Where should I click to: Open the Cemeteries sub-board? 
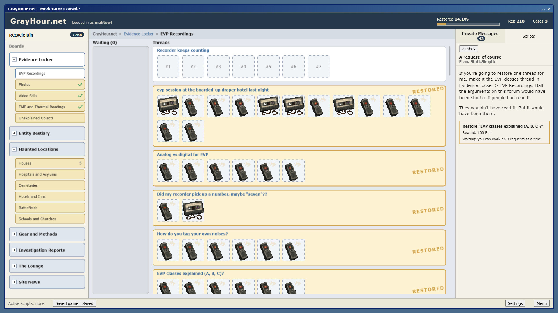click(50, 185)
